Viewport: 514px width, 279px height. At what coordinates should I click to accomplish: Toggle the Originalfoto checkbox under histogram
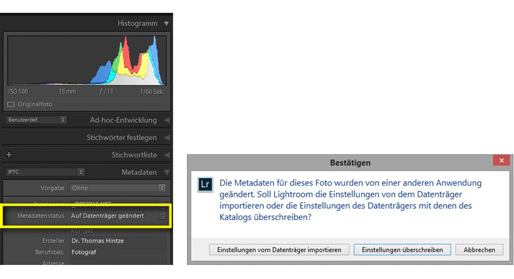click(11, 104)
